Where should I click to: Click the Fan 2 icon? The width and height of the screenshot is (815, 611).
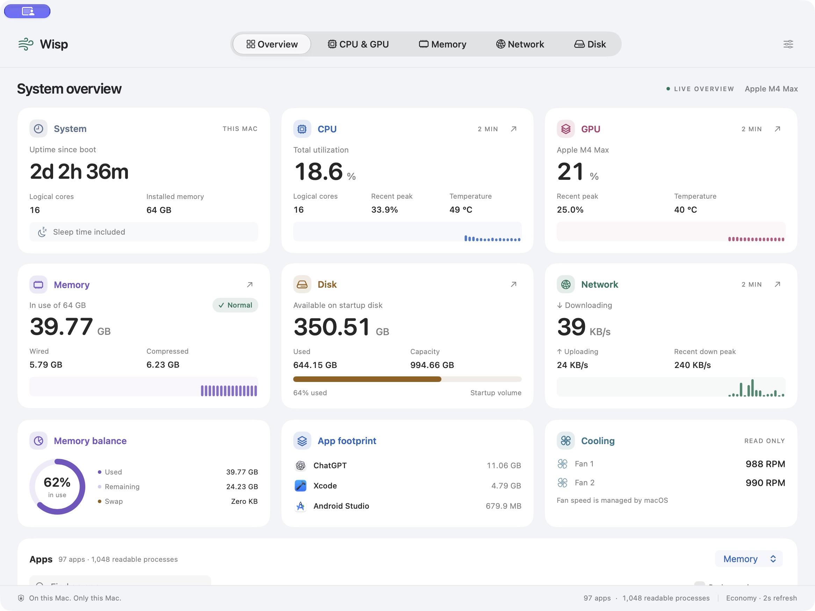(x=563, y=483)
